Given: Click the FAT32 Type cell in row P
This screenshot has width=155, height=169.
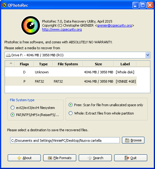Looking at the screenshot, I should click(40, 81).
